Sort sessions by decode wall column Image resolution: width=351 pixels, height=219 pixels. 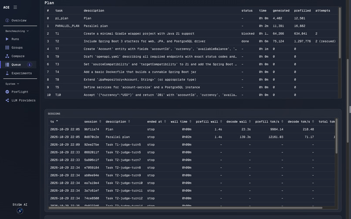(239, 122)
